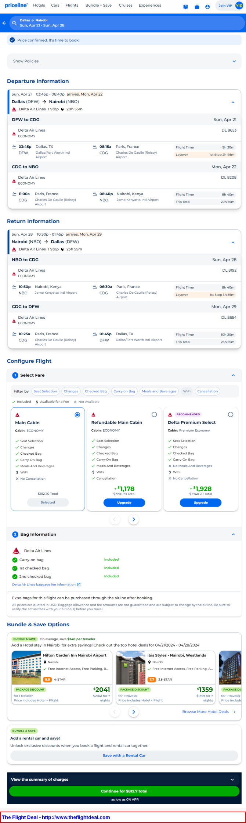Click the takeoff icon beside 03:45p DFW
The height and width of the screenshot is (823, 246).
pos(14,147)
